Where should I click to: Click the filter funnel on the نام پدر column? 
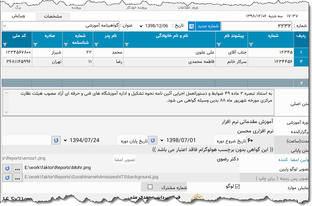(96, 44)
